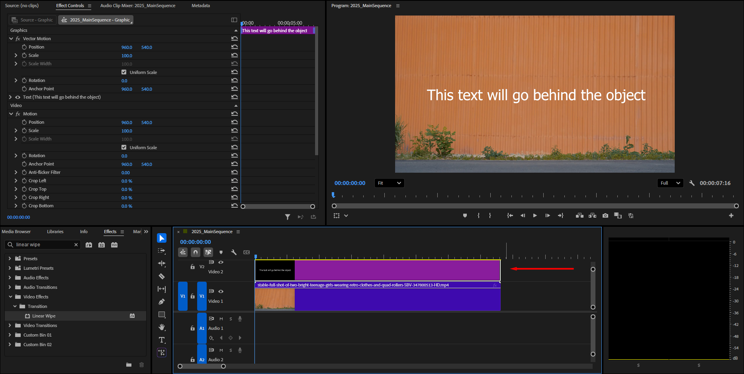Select the Rectangle tool
This screenshot has width=744, height=374.
pos(162,314)
